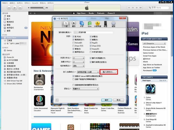The image size is (174, 130).
Task: Enable the iTunes U(T) source checkbox
Action: pyautogui.click(x=73, y=46)
